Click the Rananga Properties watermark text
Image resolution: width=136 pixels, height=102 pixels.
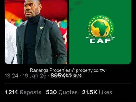pos(50,70)
